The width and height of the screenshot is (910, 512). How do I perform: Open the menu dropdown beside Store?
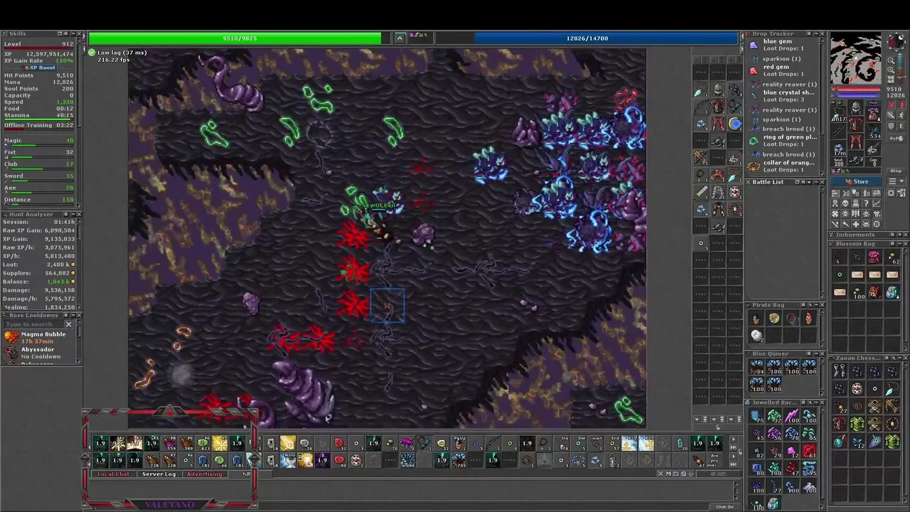[x=896, y=181]
